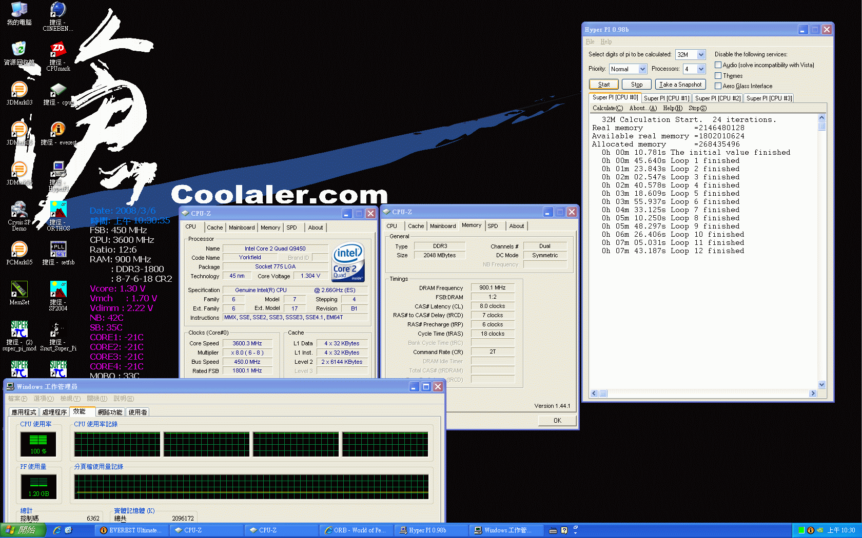The width and height of the screenshot is (862, 538).
Task: Switch to EVEREST Ultimate taskbar item
Action: pos(131,530)
